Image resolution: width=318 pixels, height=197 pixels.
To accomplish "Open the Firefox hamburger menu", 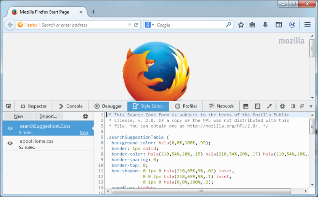I will pyautogui.click(x=307, y=25).
